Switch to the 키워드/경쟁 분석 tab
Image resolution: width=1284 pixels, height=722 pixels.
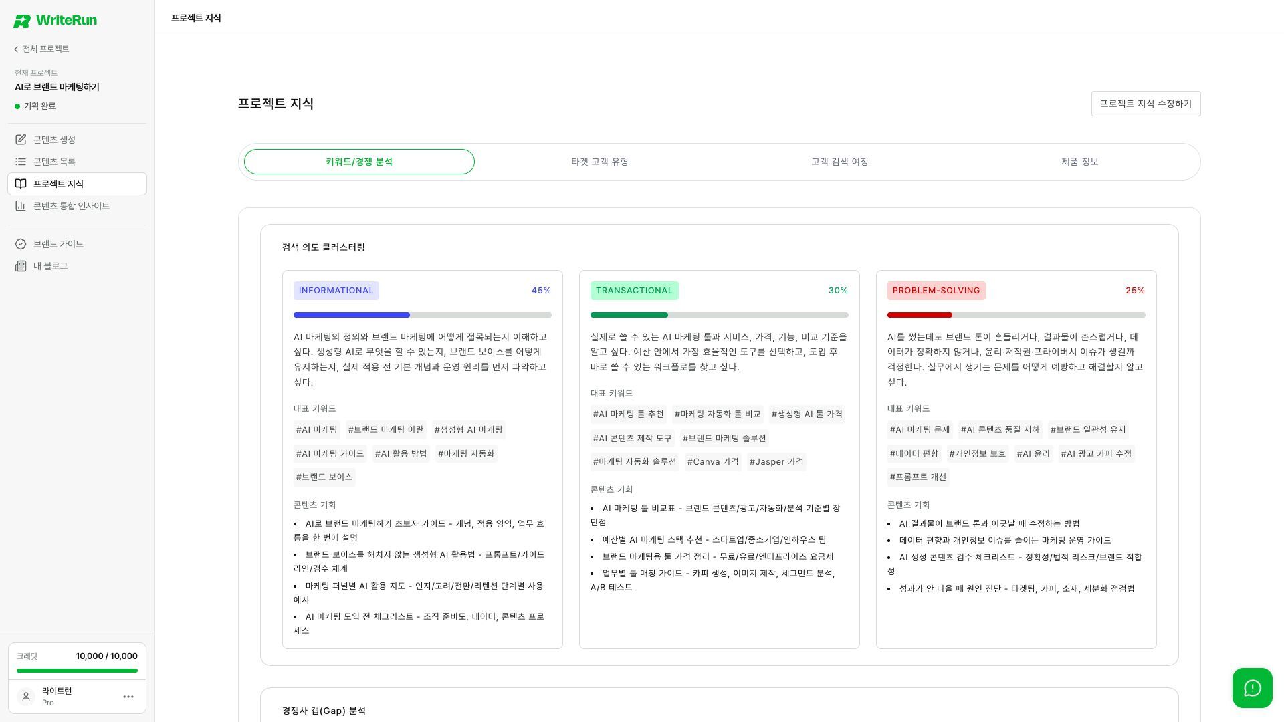coord(359,162)
